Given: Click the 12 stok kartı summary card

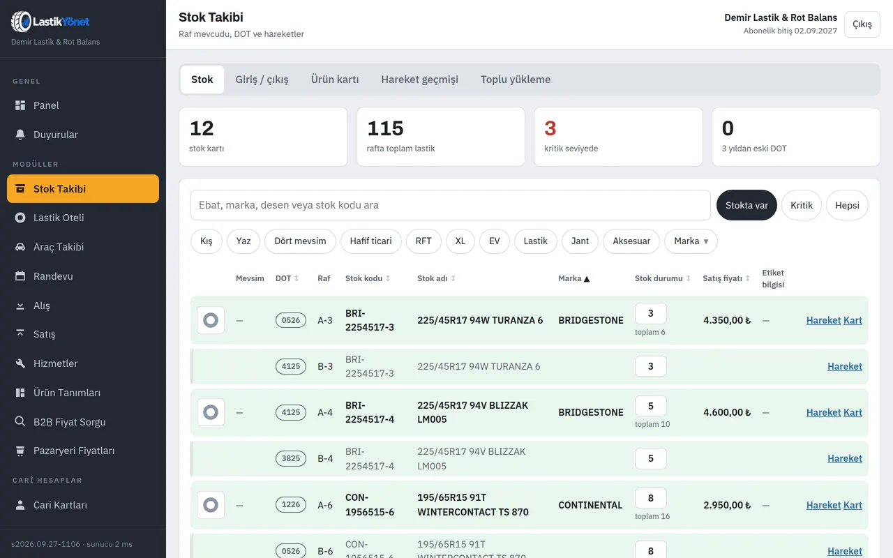Looking at the screenshot, I should coord(263,137).
